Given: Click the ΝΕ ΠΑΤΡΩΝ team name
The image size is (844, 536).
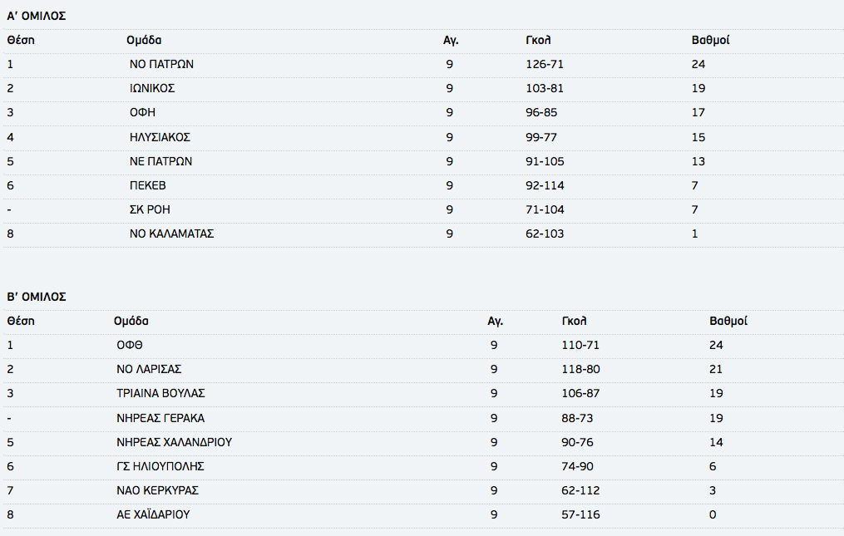Looking at the screenshot, I should (161, 161).
